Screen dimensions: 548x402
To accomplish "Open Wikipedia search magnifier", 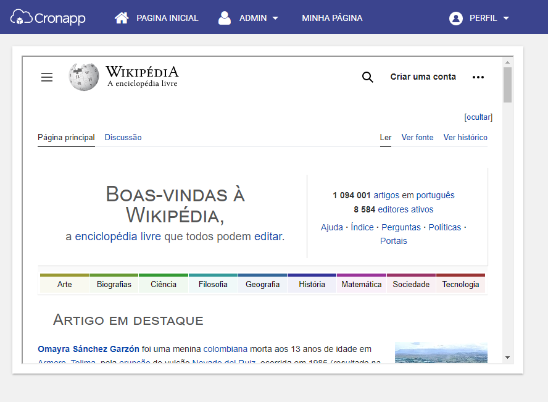I will click(x=367, y=77).
